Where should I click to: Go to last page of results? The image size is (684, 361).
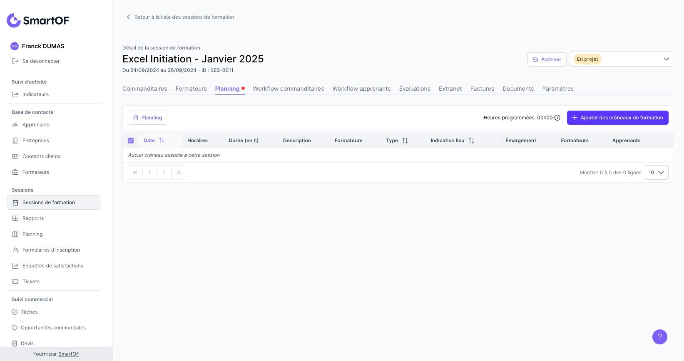[x=179, y=173]
